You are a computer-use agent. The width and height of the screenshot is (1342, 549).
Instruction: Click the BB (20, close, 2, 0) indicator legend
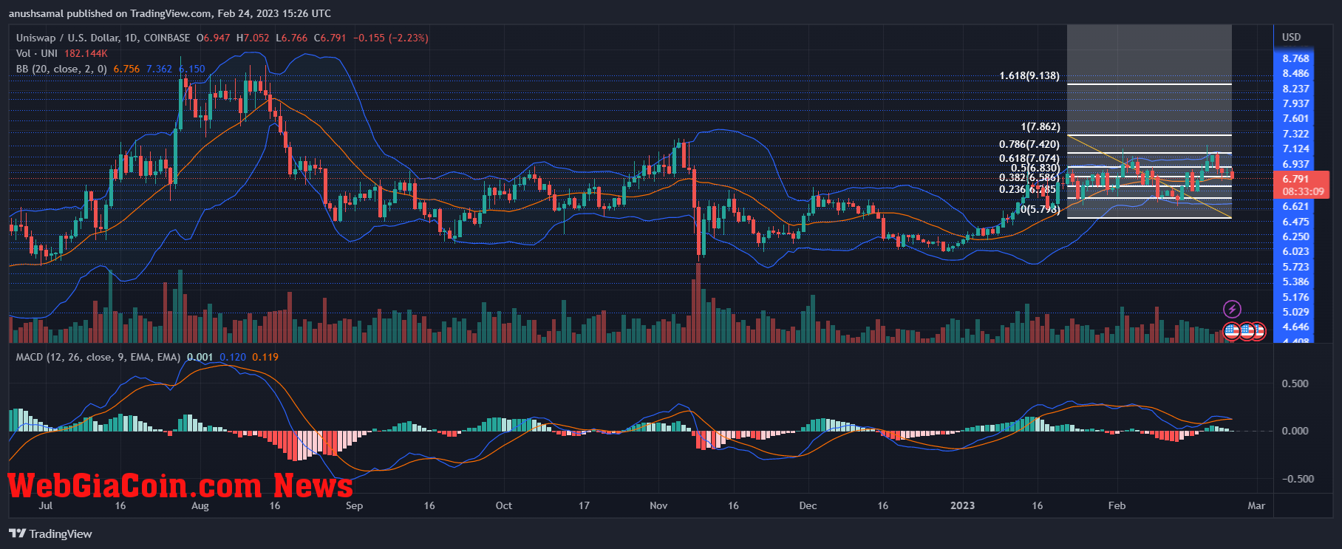tap(61, 69)
